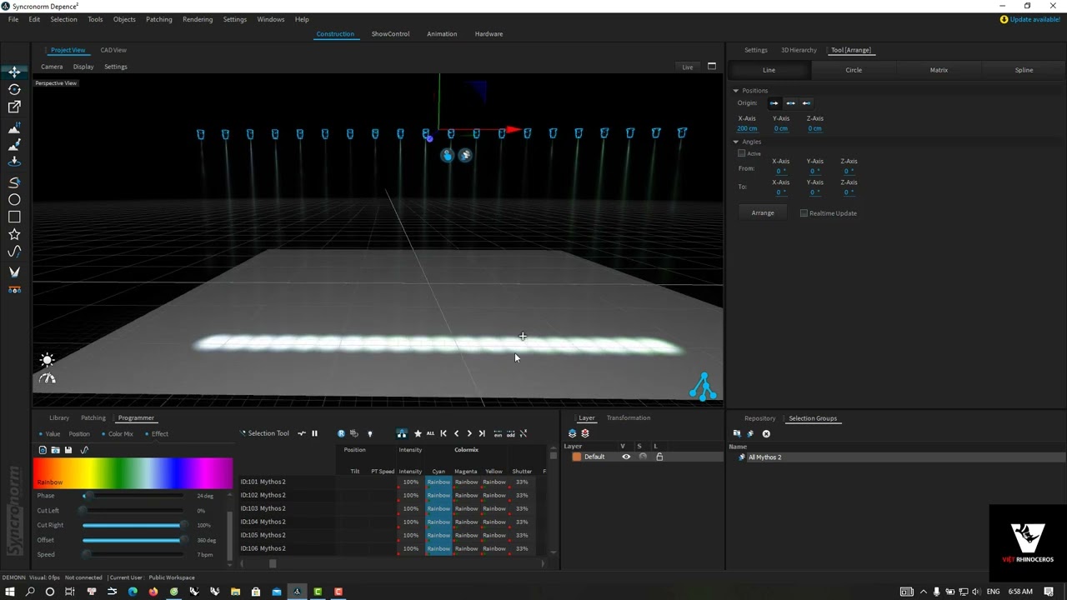Click the speedometer performance icon in viewport
The image size is (1067, 600).
(48, 378)
